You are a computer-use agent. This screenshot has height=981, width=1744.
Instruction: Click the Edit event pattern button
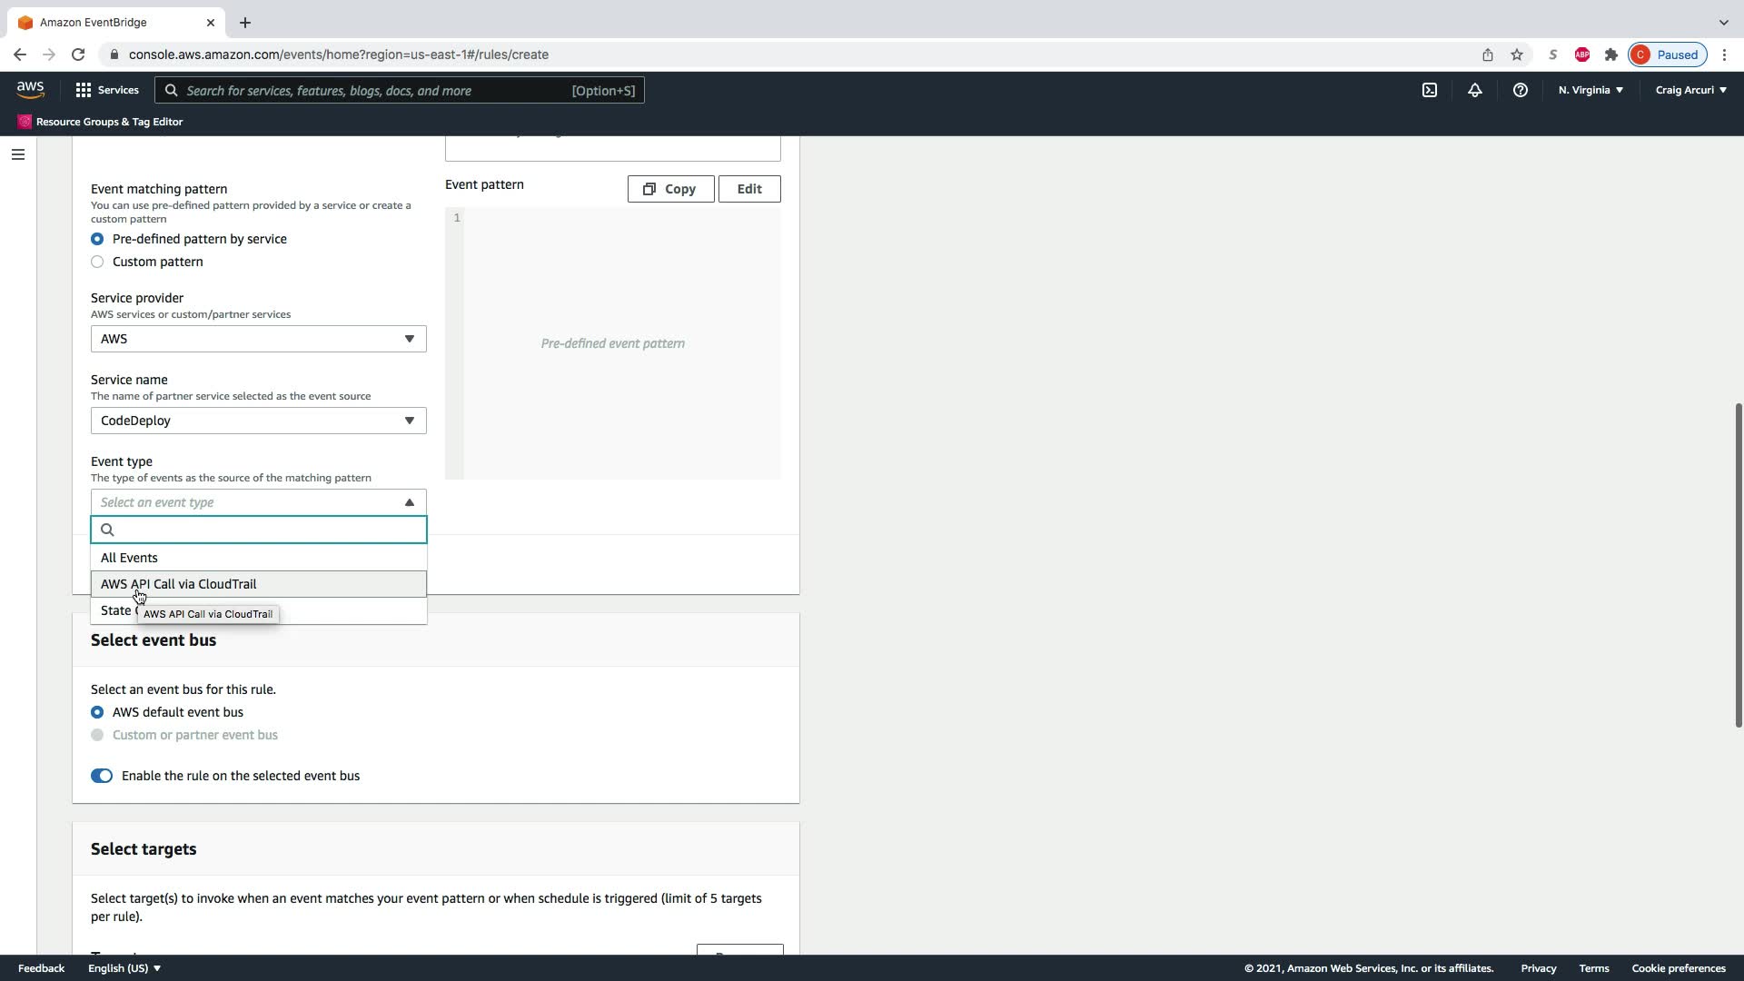click(748, 189)
